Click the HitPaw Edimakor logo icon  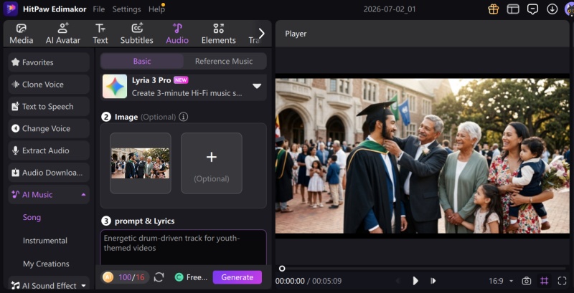point(11,9)
